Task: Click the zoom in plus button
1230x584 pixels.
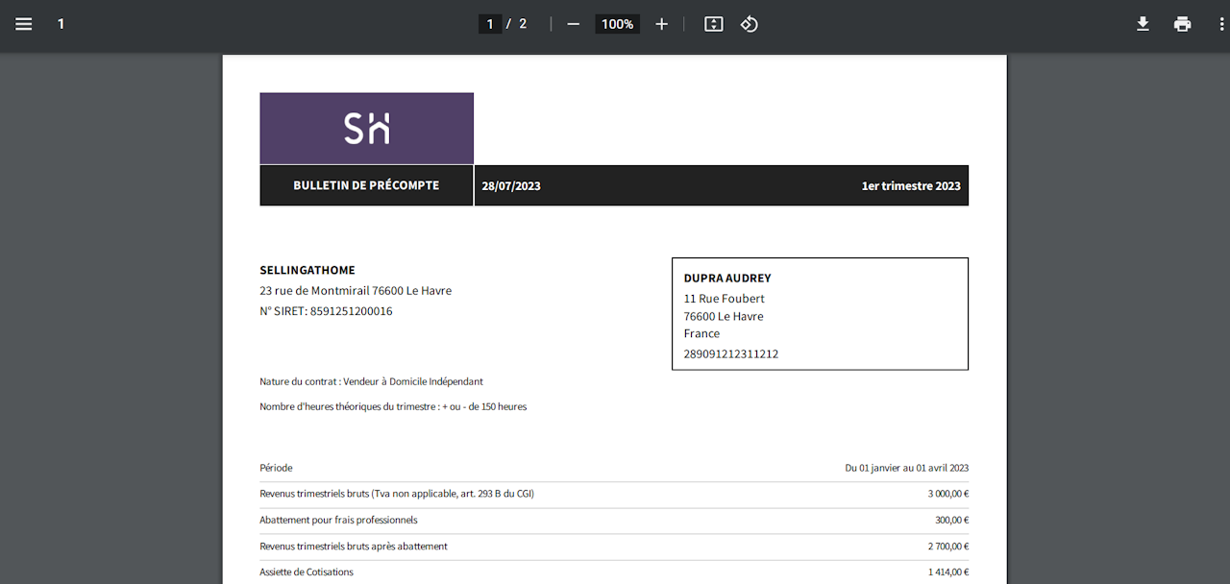Action: coord(661,24)
